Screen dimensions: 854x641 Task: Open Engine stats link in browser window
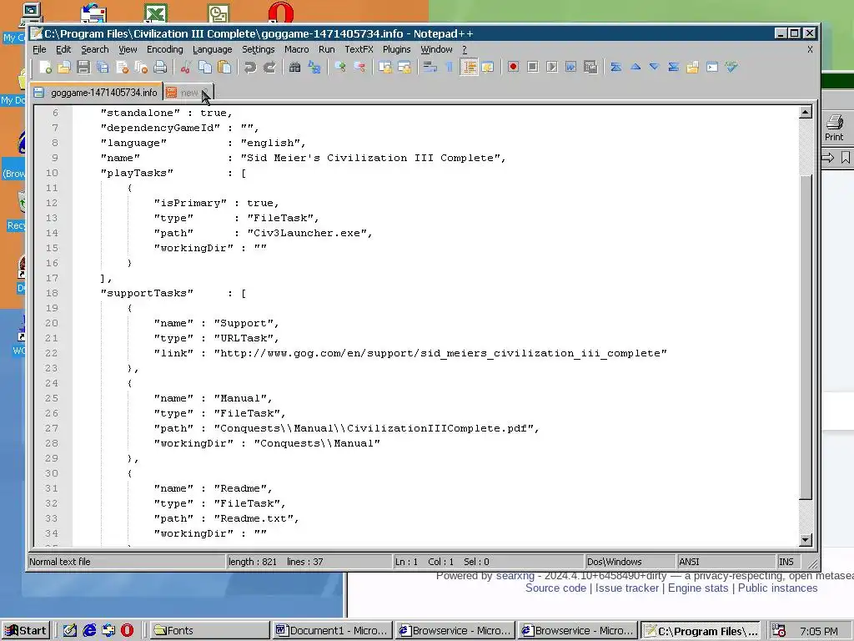[698, 588]
